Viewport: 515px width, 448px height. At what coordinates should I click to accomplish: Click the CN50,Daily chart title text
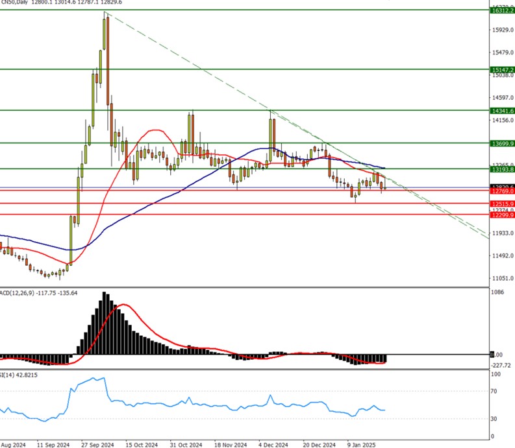click(17, 3)
